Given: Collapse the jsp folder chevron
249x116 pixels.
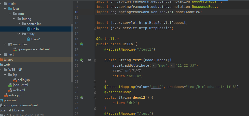Looking at the screenshot, I should coord(5,75).
